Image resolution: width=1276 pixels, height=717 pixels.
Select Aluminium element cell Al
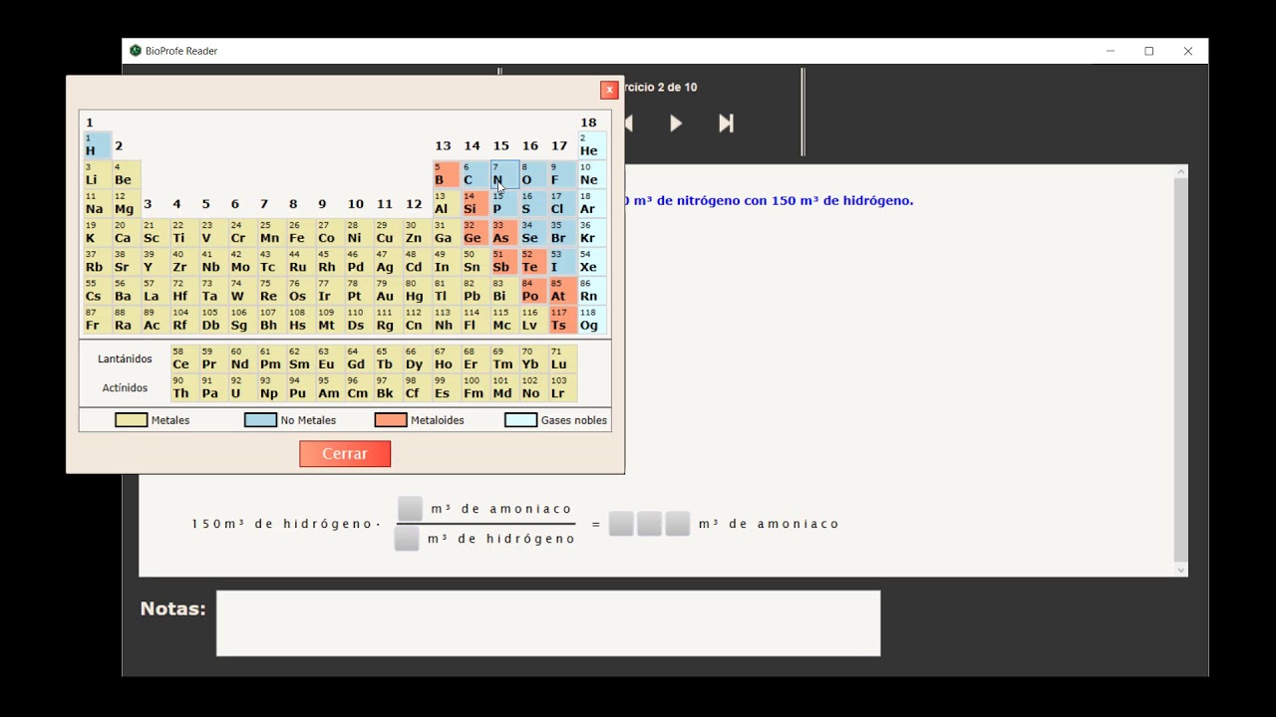pos(446,203)
